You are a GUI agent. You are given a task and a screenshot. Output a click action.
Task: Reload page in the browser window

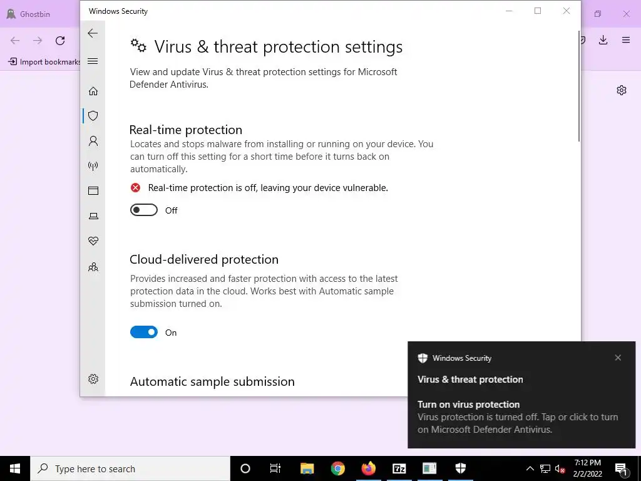[60, 41]
